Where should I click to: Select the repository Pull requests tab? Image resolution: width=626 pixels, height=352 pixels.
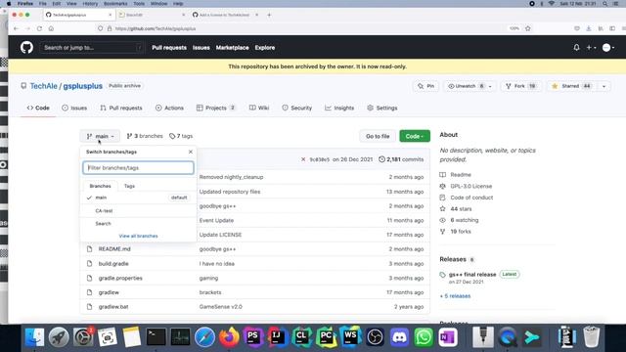(x=121, y=108)
